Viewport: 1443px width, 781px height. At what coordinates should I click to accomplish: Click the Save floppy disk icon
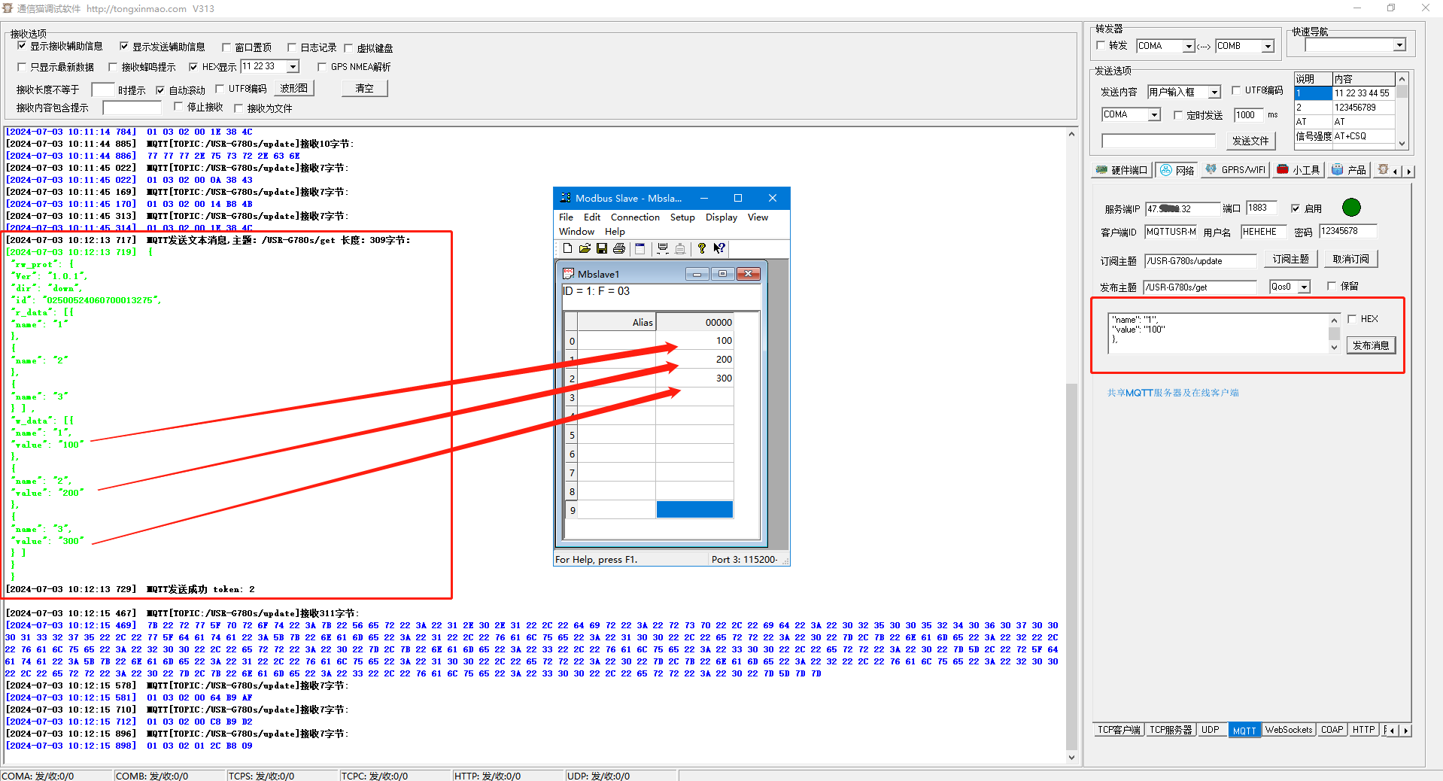click(602, 248)
